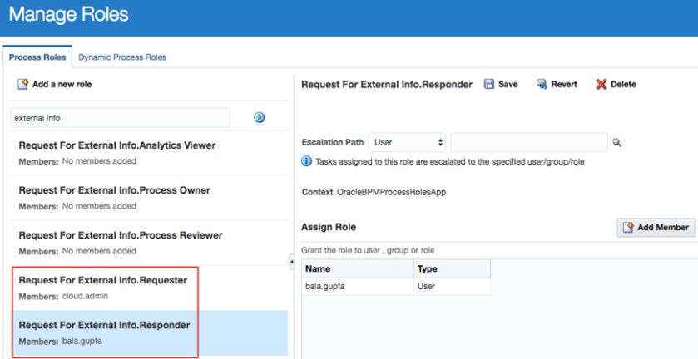Image resolution: width=698 pixels, height=359 pixels.
Task: Click the Name column header
Action: (x=358, y=268)
